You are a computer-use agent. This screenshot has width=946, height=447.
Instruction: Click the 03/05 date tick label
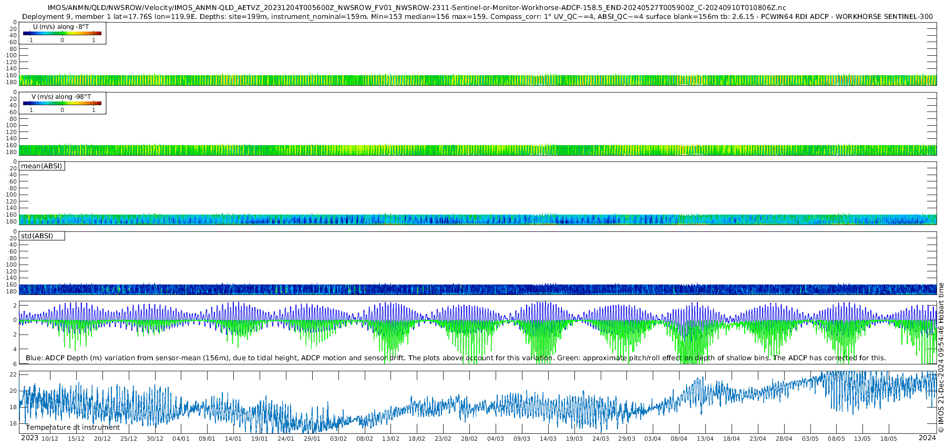[x=810, y=439]
